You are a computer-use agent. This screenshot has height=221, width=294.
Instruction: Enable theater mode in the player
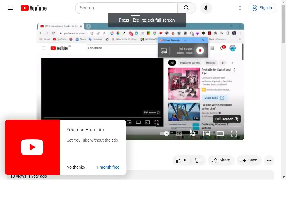pyautogui.click(x=220, y=134)
